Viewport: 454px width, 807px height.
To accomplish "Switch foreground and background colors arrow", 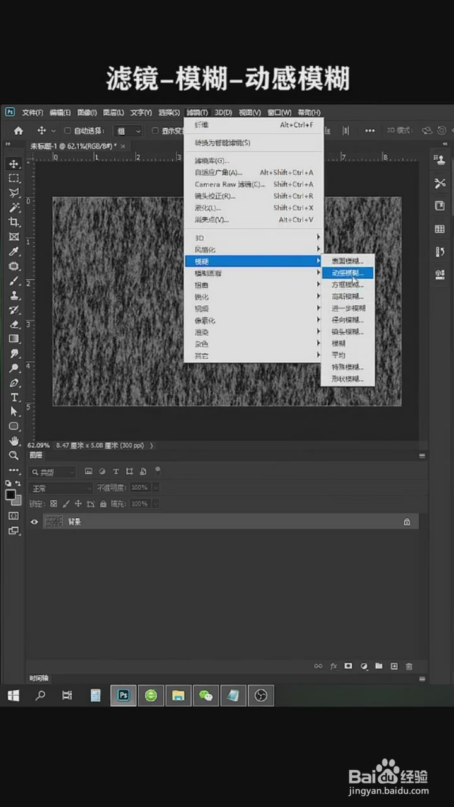I will click(x=18, y=484).
